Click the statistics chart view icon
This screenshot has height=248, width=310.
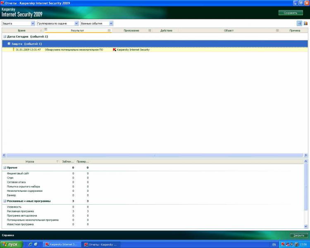[x=305, y=23]
